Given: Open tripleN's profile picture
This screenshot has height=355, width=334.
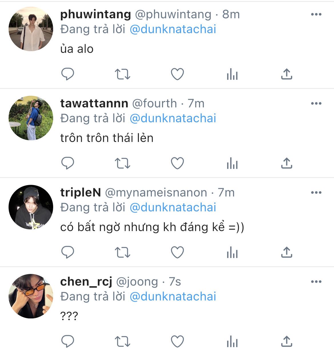Looking at the screenshot, I should coord(31,207).
